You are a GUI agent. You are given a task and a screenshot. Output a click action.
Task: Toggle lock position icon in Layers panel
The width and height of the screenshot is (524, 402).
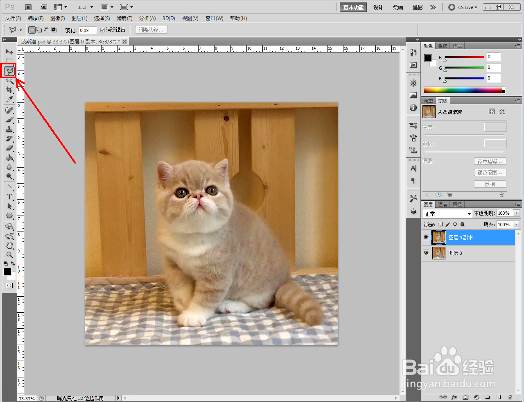point(455,224)
